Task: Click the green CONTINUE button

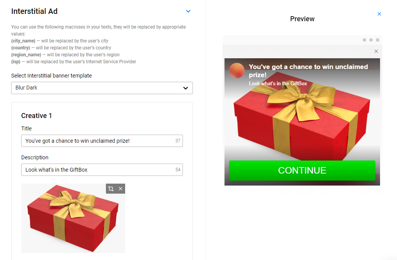Action: [302, 171]
